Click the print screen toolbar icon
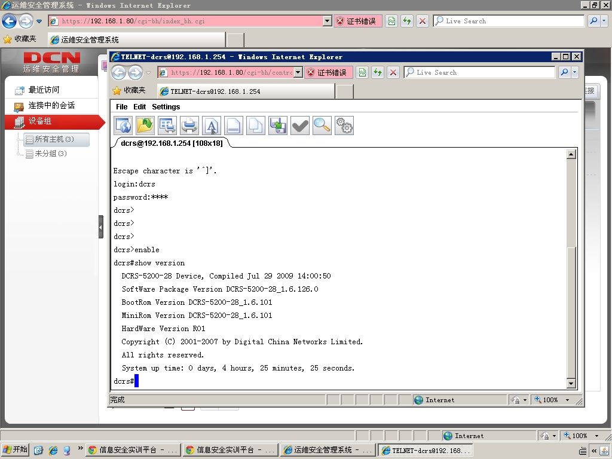Image resolution: width=612 pixels, height=459 pixels. pyautogui.click(x=167, y=126)
